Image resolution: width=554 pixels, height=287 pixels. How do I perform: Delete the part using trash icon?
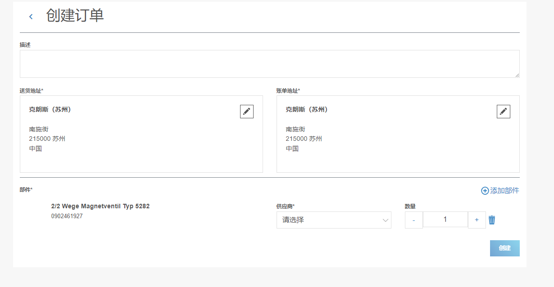[492, 220]
